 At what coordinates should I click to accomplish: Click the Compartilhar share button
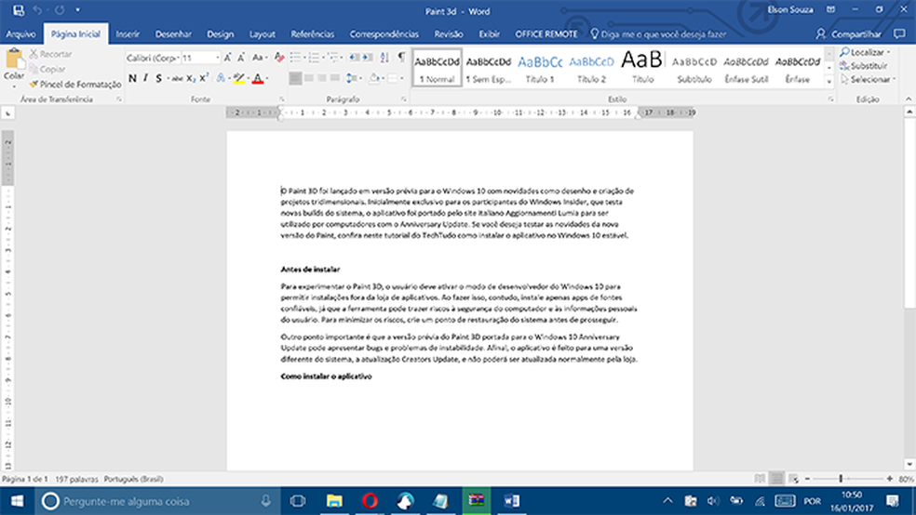coord(849,33)
